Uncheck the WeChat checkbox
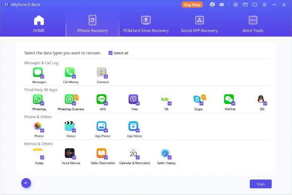Screen dimensions: 292x195 234,103
